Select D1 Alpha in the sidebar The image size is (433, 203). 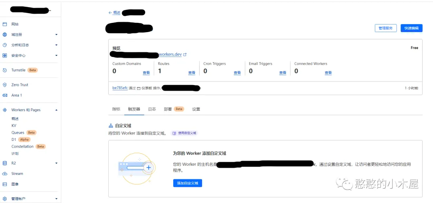(21, 140)
